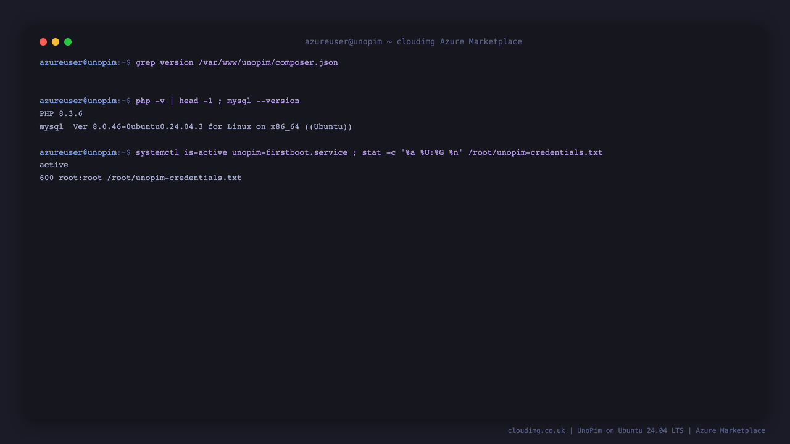This screenshot has width=790, height=444.
Task: Click the 'grep version /var/www/unopim/composer.json' command
Action: (237, 62)
